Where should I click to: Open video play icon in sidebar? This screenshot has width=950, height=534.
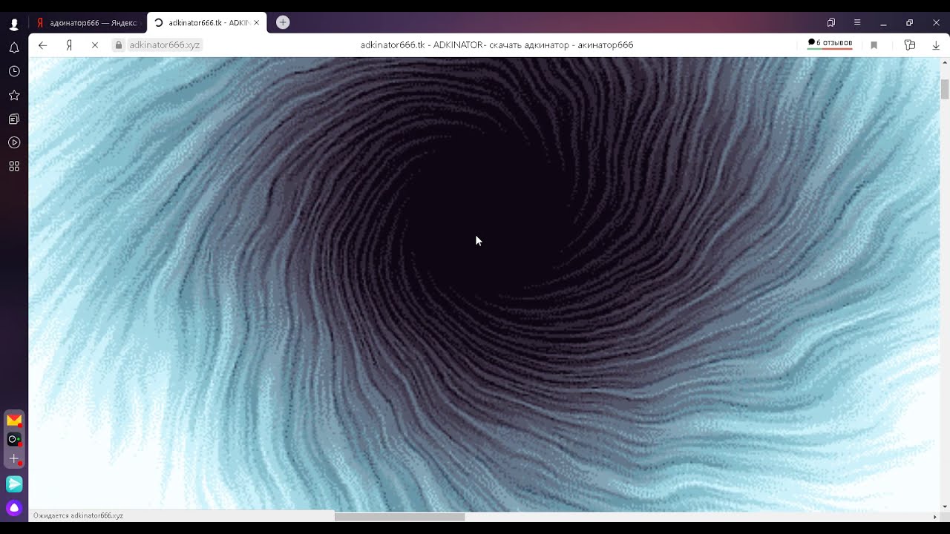coord(14,142)
